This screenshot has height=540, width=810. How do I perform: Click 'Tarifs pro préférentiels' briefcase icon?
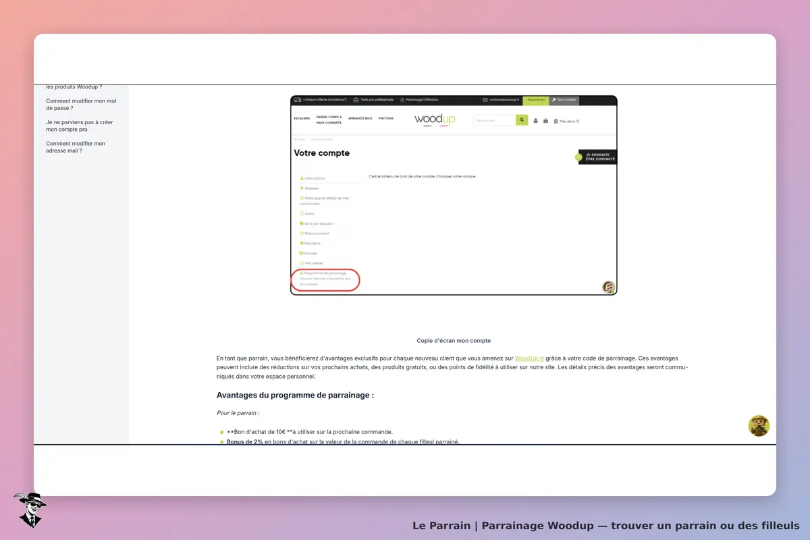point(356,100)
